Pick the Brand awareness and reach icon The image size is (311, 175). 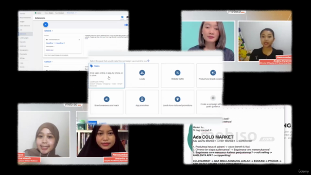106,99
